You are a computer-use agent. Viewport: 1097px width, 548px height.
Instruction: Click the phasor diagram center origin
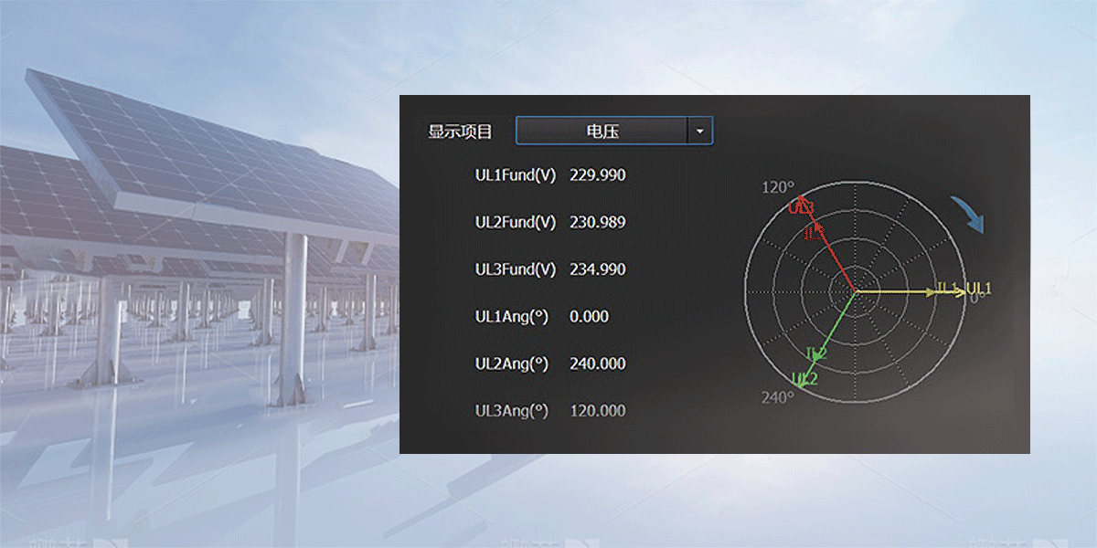856,291
